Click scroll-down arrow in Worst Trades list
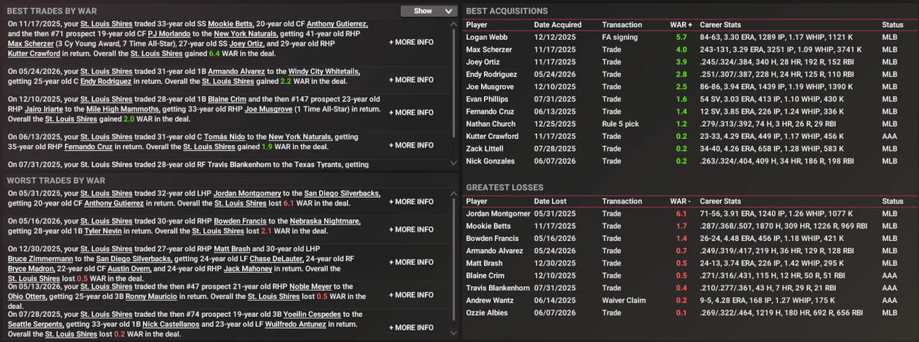Viewport: 919px width, 342px height. 453,333
